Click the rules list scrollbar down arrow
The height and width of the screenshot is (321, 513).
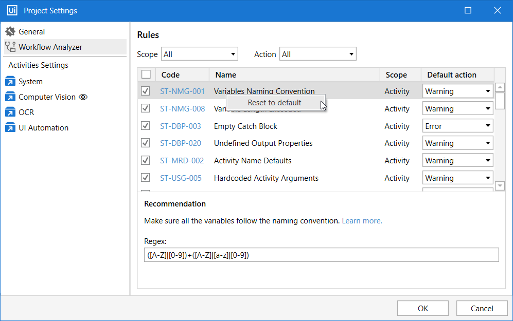coord(500,185)
